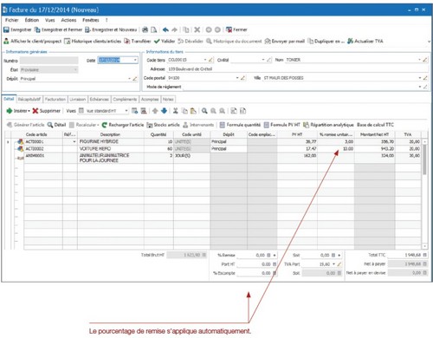
Task: Click Enregistrer et Nouveau
Action: tap(111, 29)
